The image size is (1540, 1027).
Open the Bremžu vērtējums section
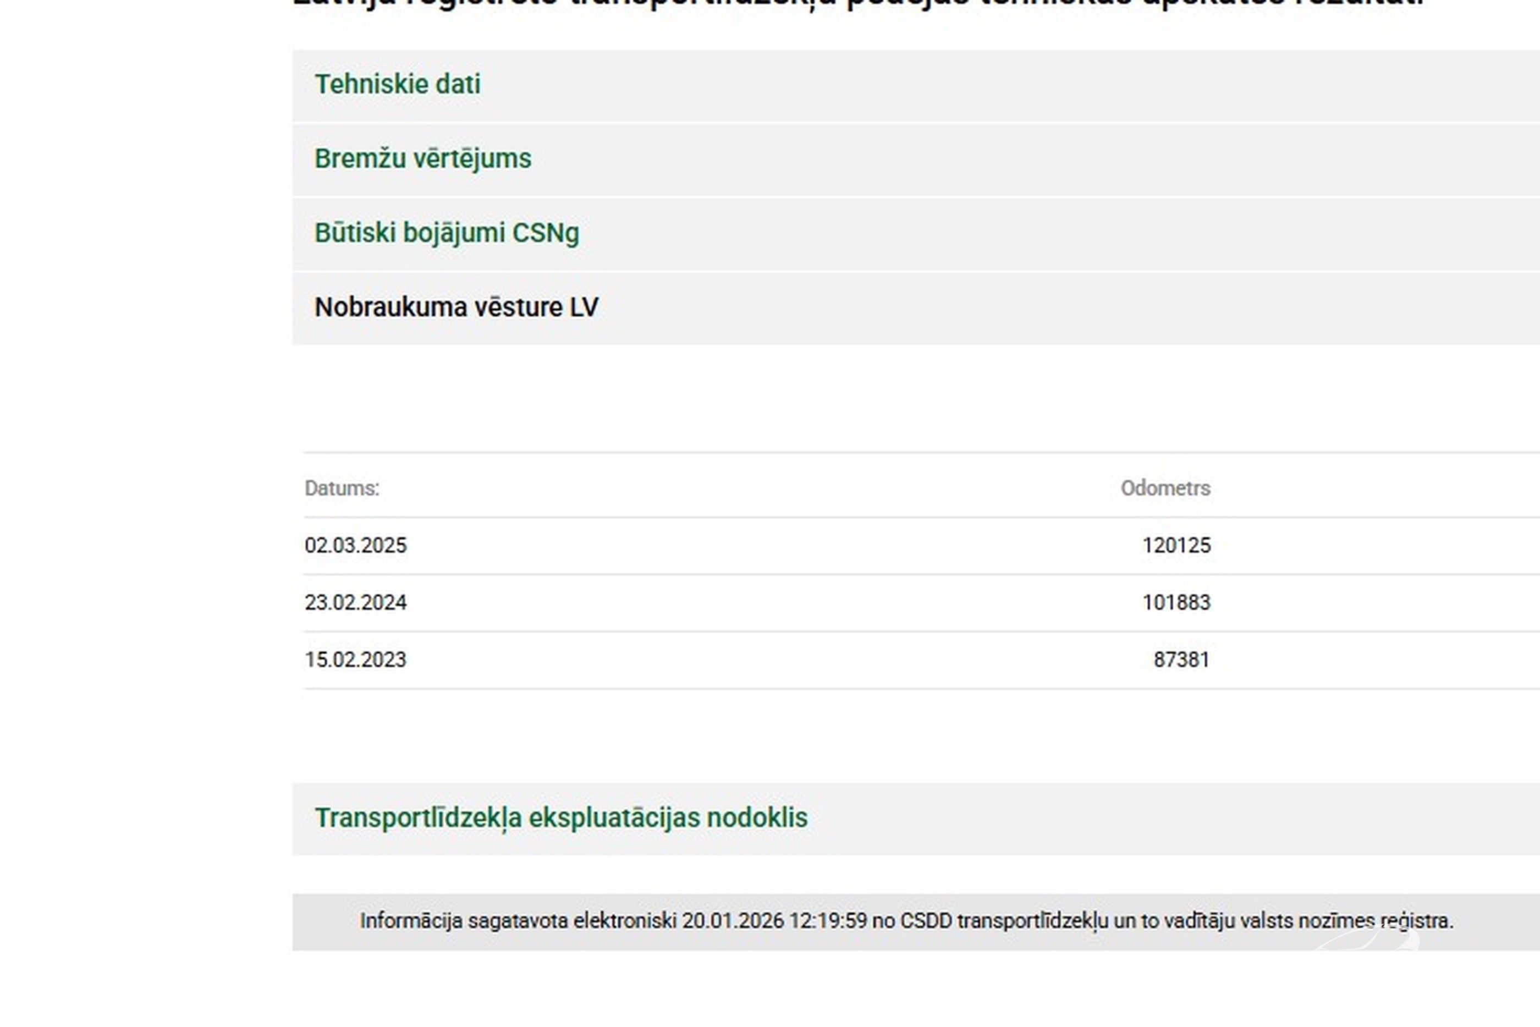[x=423, y=159]
